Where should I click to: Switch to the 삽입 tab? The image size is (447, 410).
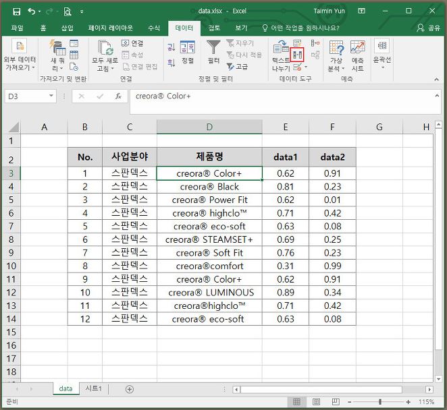[68, 28]
